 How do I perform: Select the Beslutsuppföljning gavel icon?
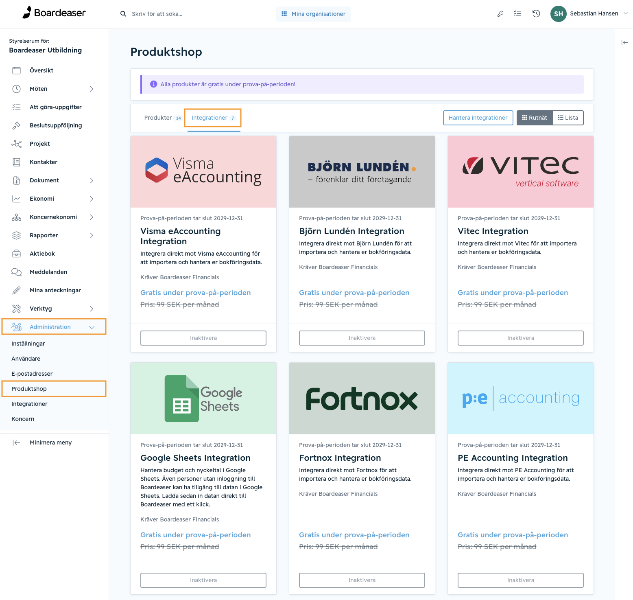tap(16, 125)
